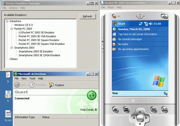The width and height of the screenshot is (180, 126).
Task: Tap the inbox envelope icon beside No unread messages
Action: [114, 39]
